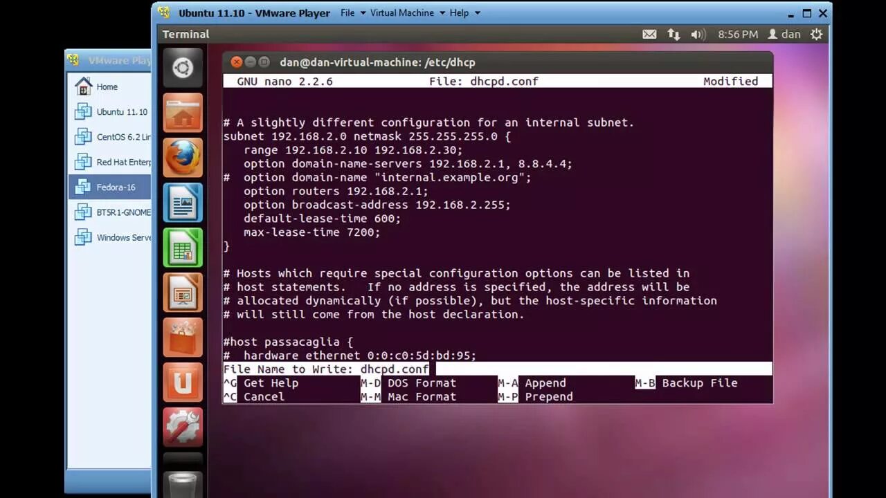Open the Virtual Machine menu
886x498 pixels.
(x=406, y=12)
